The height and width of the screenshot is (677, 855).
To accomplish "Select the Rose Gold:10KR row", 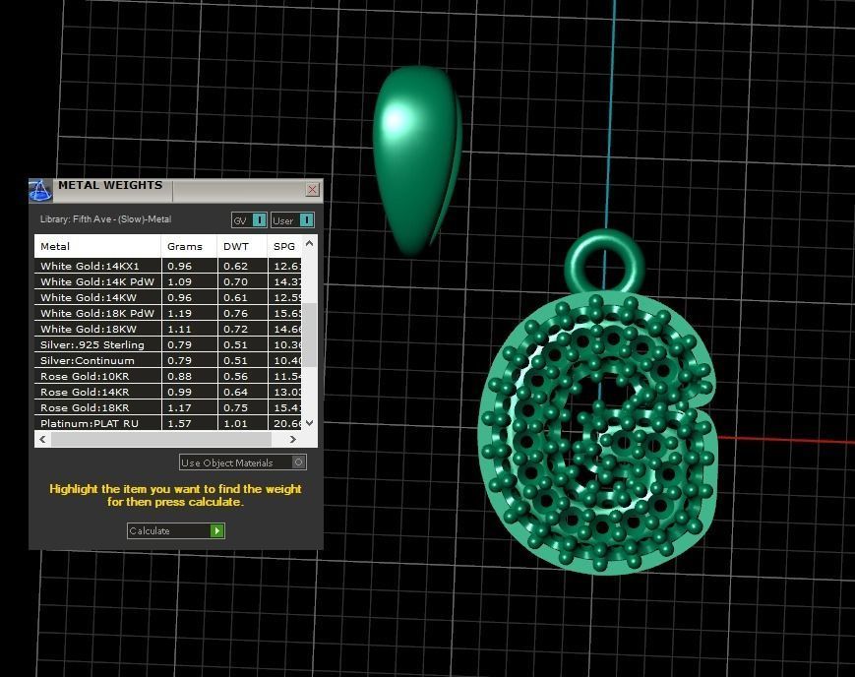I will pyautogui.click(x=168, y=377).
